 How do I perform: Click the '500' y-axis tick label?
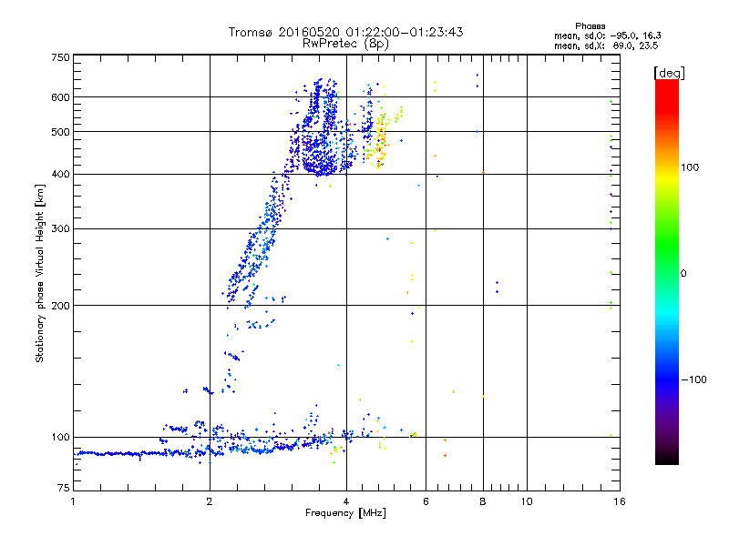point(60,132)
